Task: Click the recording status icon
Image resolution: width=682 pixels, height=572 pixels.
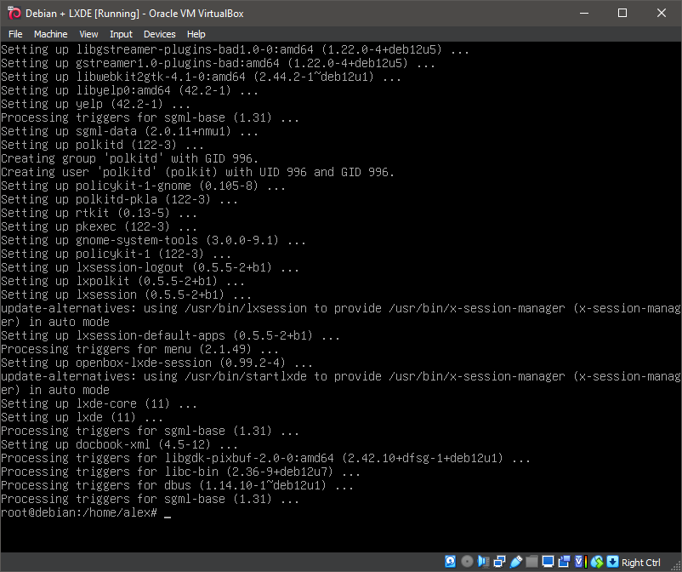Action: [564, 561]
